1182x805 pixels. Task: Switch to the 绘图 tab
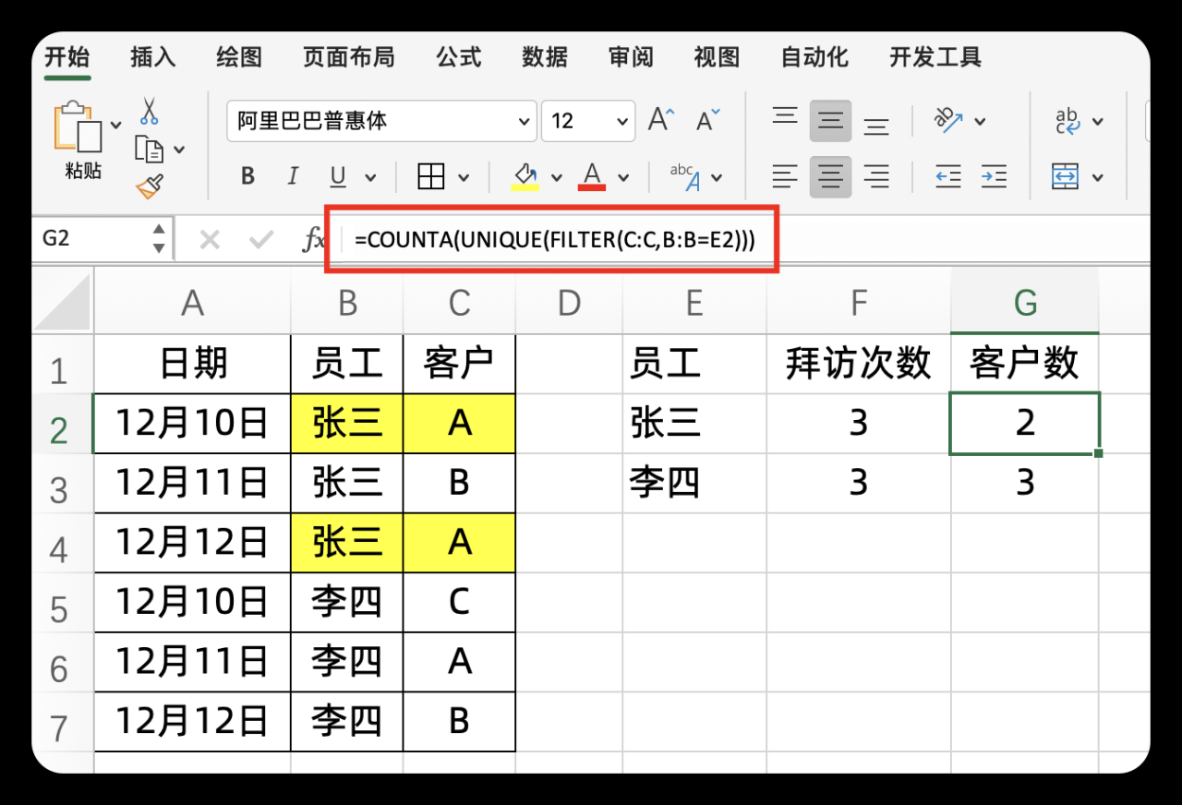tap(239, 57)
